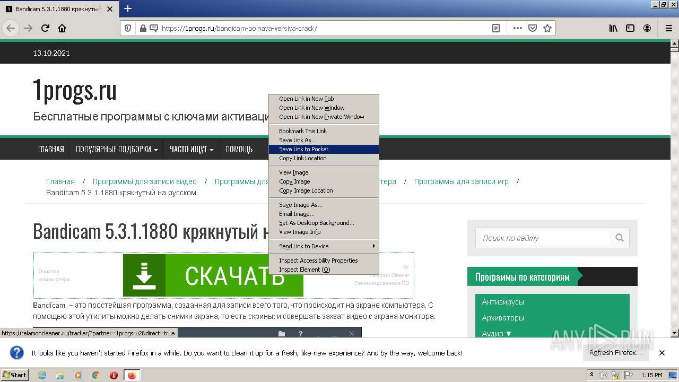Expand Аудио category arrow
The height and width of the screenshot is (382, 679).
point(509,334)
